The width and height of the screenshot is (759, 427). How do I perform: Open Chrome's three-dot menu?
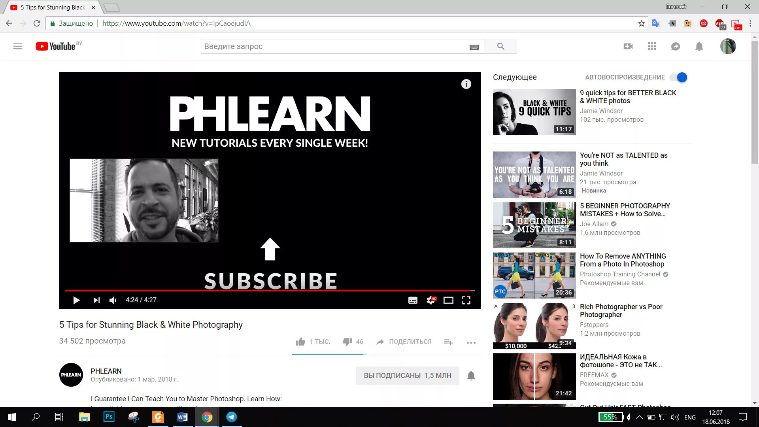[x=750, y=23]
